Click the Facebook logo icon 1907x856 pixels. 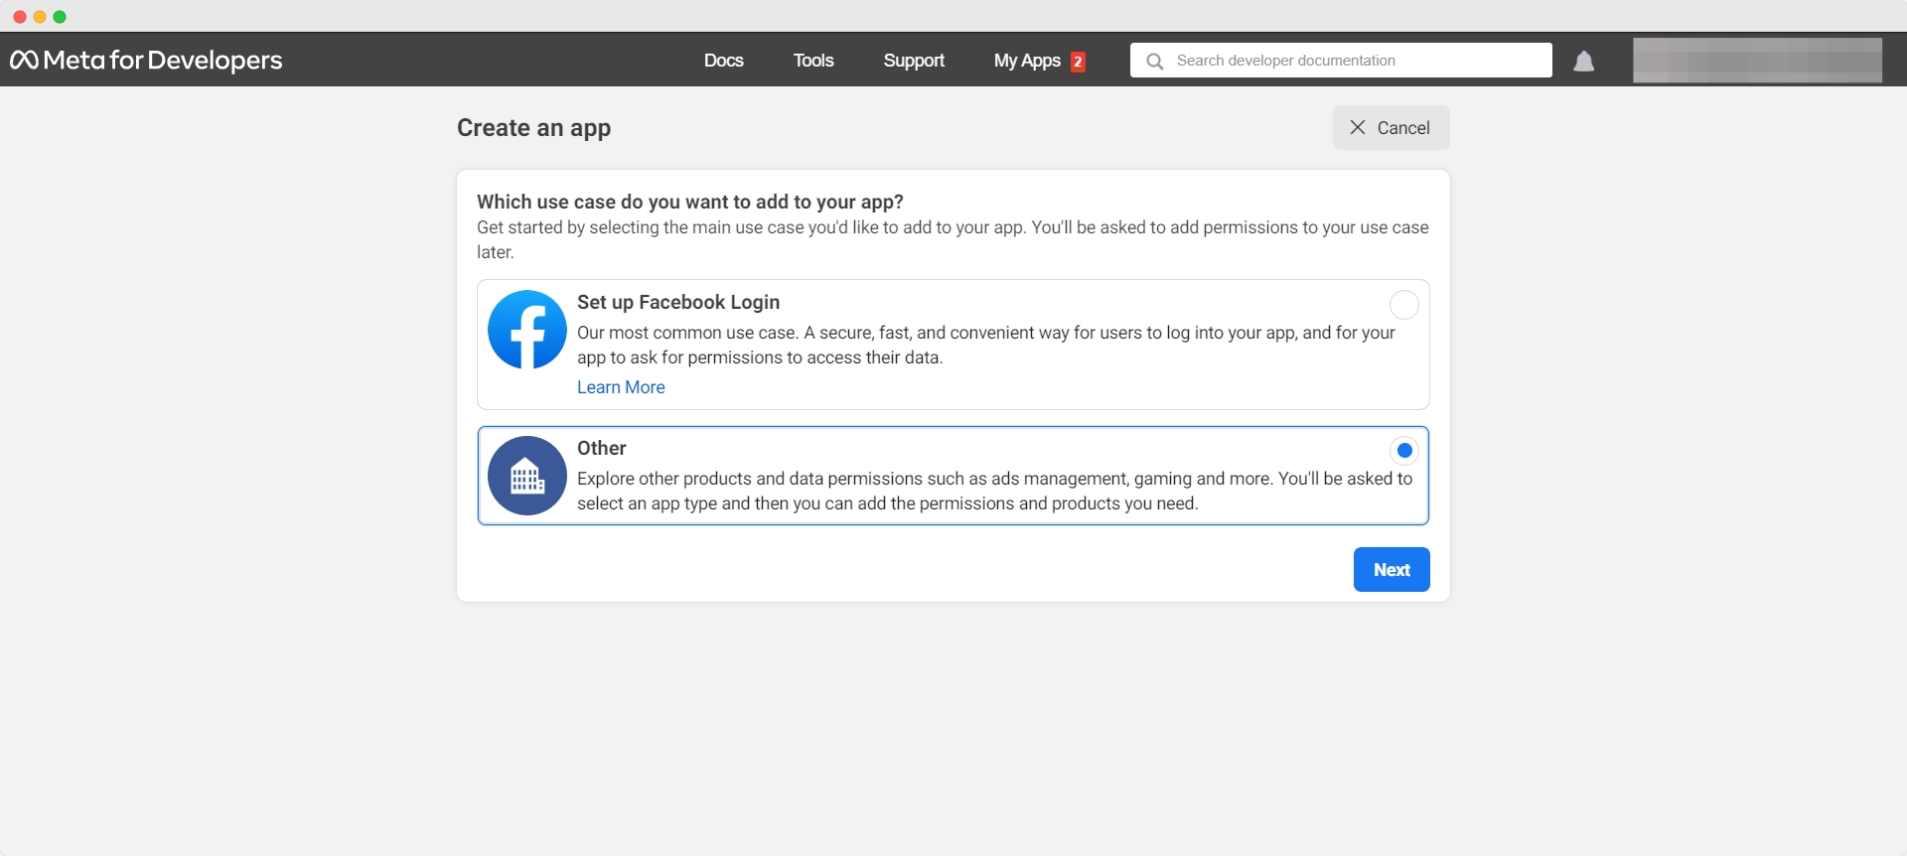point(527,330)
